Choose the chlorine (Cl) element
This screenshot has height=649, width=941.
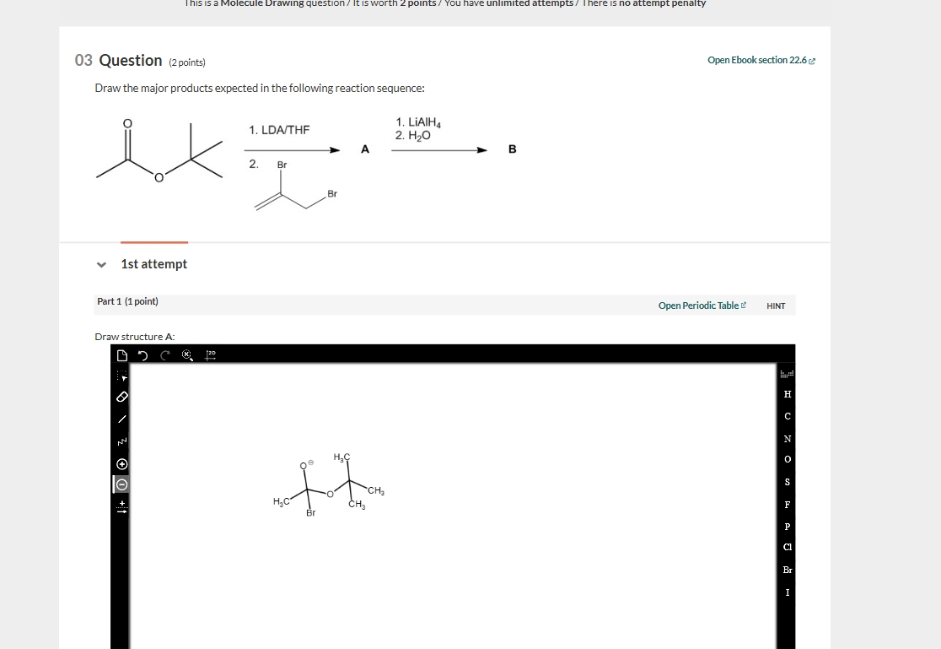[788, 547]
